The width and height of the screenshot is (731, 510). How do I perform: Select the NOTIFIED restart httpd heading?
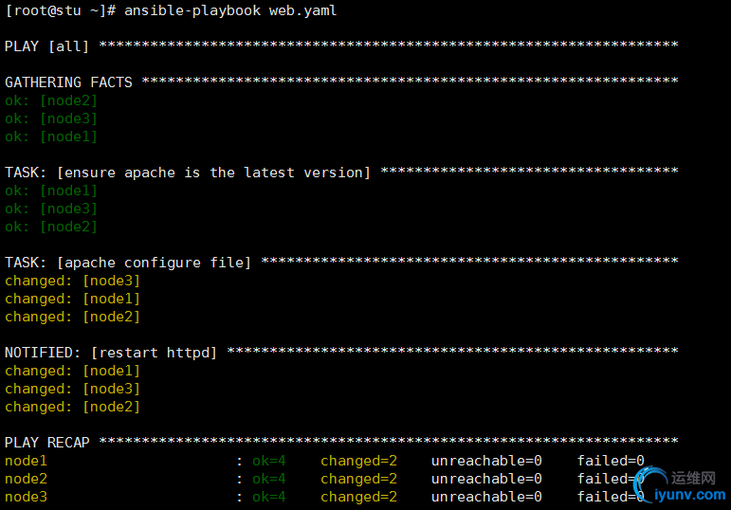(x=111, y=353)
